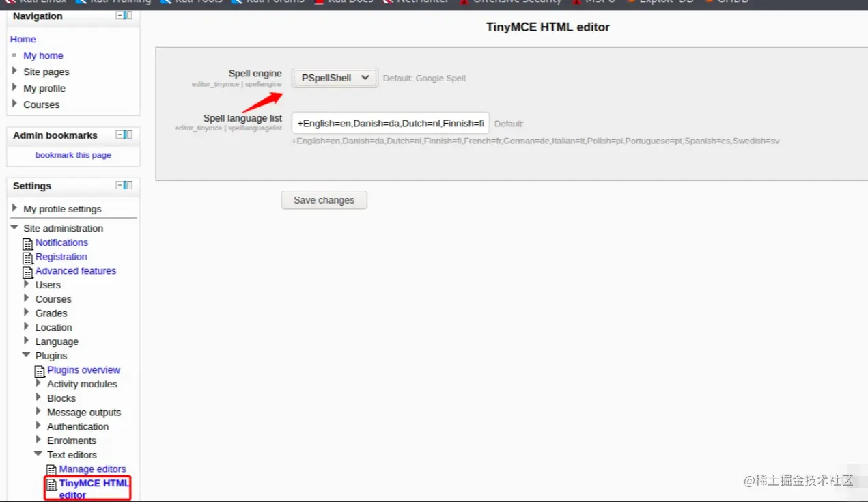
Task: Expand the Grades settings node
Action: tap(27, 313)
